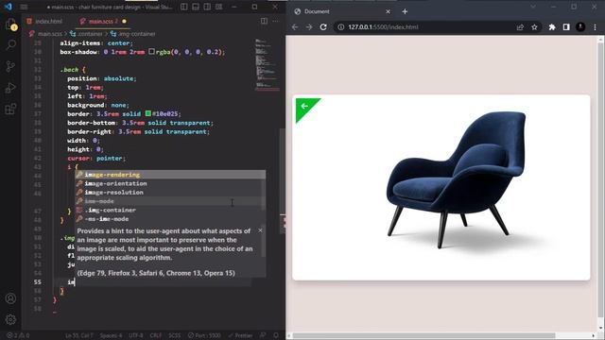The width and height of the screenshot is (605, 340).
Task: Open the Search view in activity bar
Action: [x=10, y=45]
